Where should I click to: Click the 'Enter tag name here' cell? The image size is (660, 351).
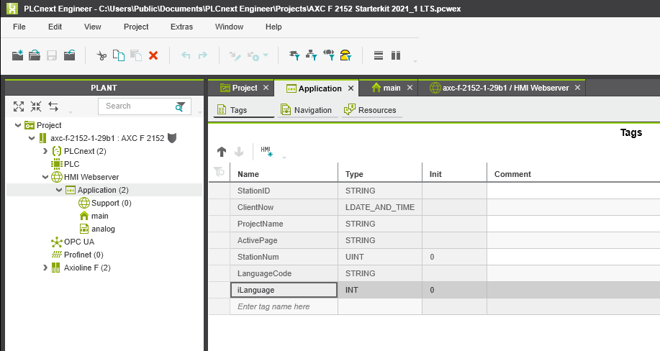[284, 306]
